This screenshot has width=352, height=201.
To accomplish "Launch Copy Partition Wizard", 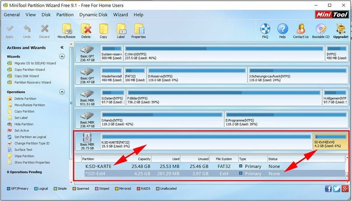I will click(30, 70).
